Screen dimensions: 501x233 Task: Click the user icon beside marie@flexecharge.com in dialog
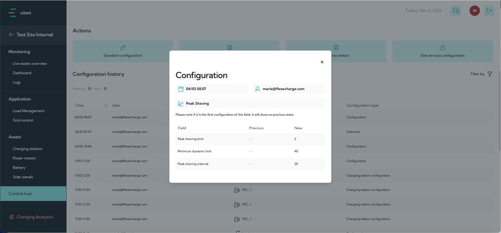pos(258,89)
